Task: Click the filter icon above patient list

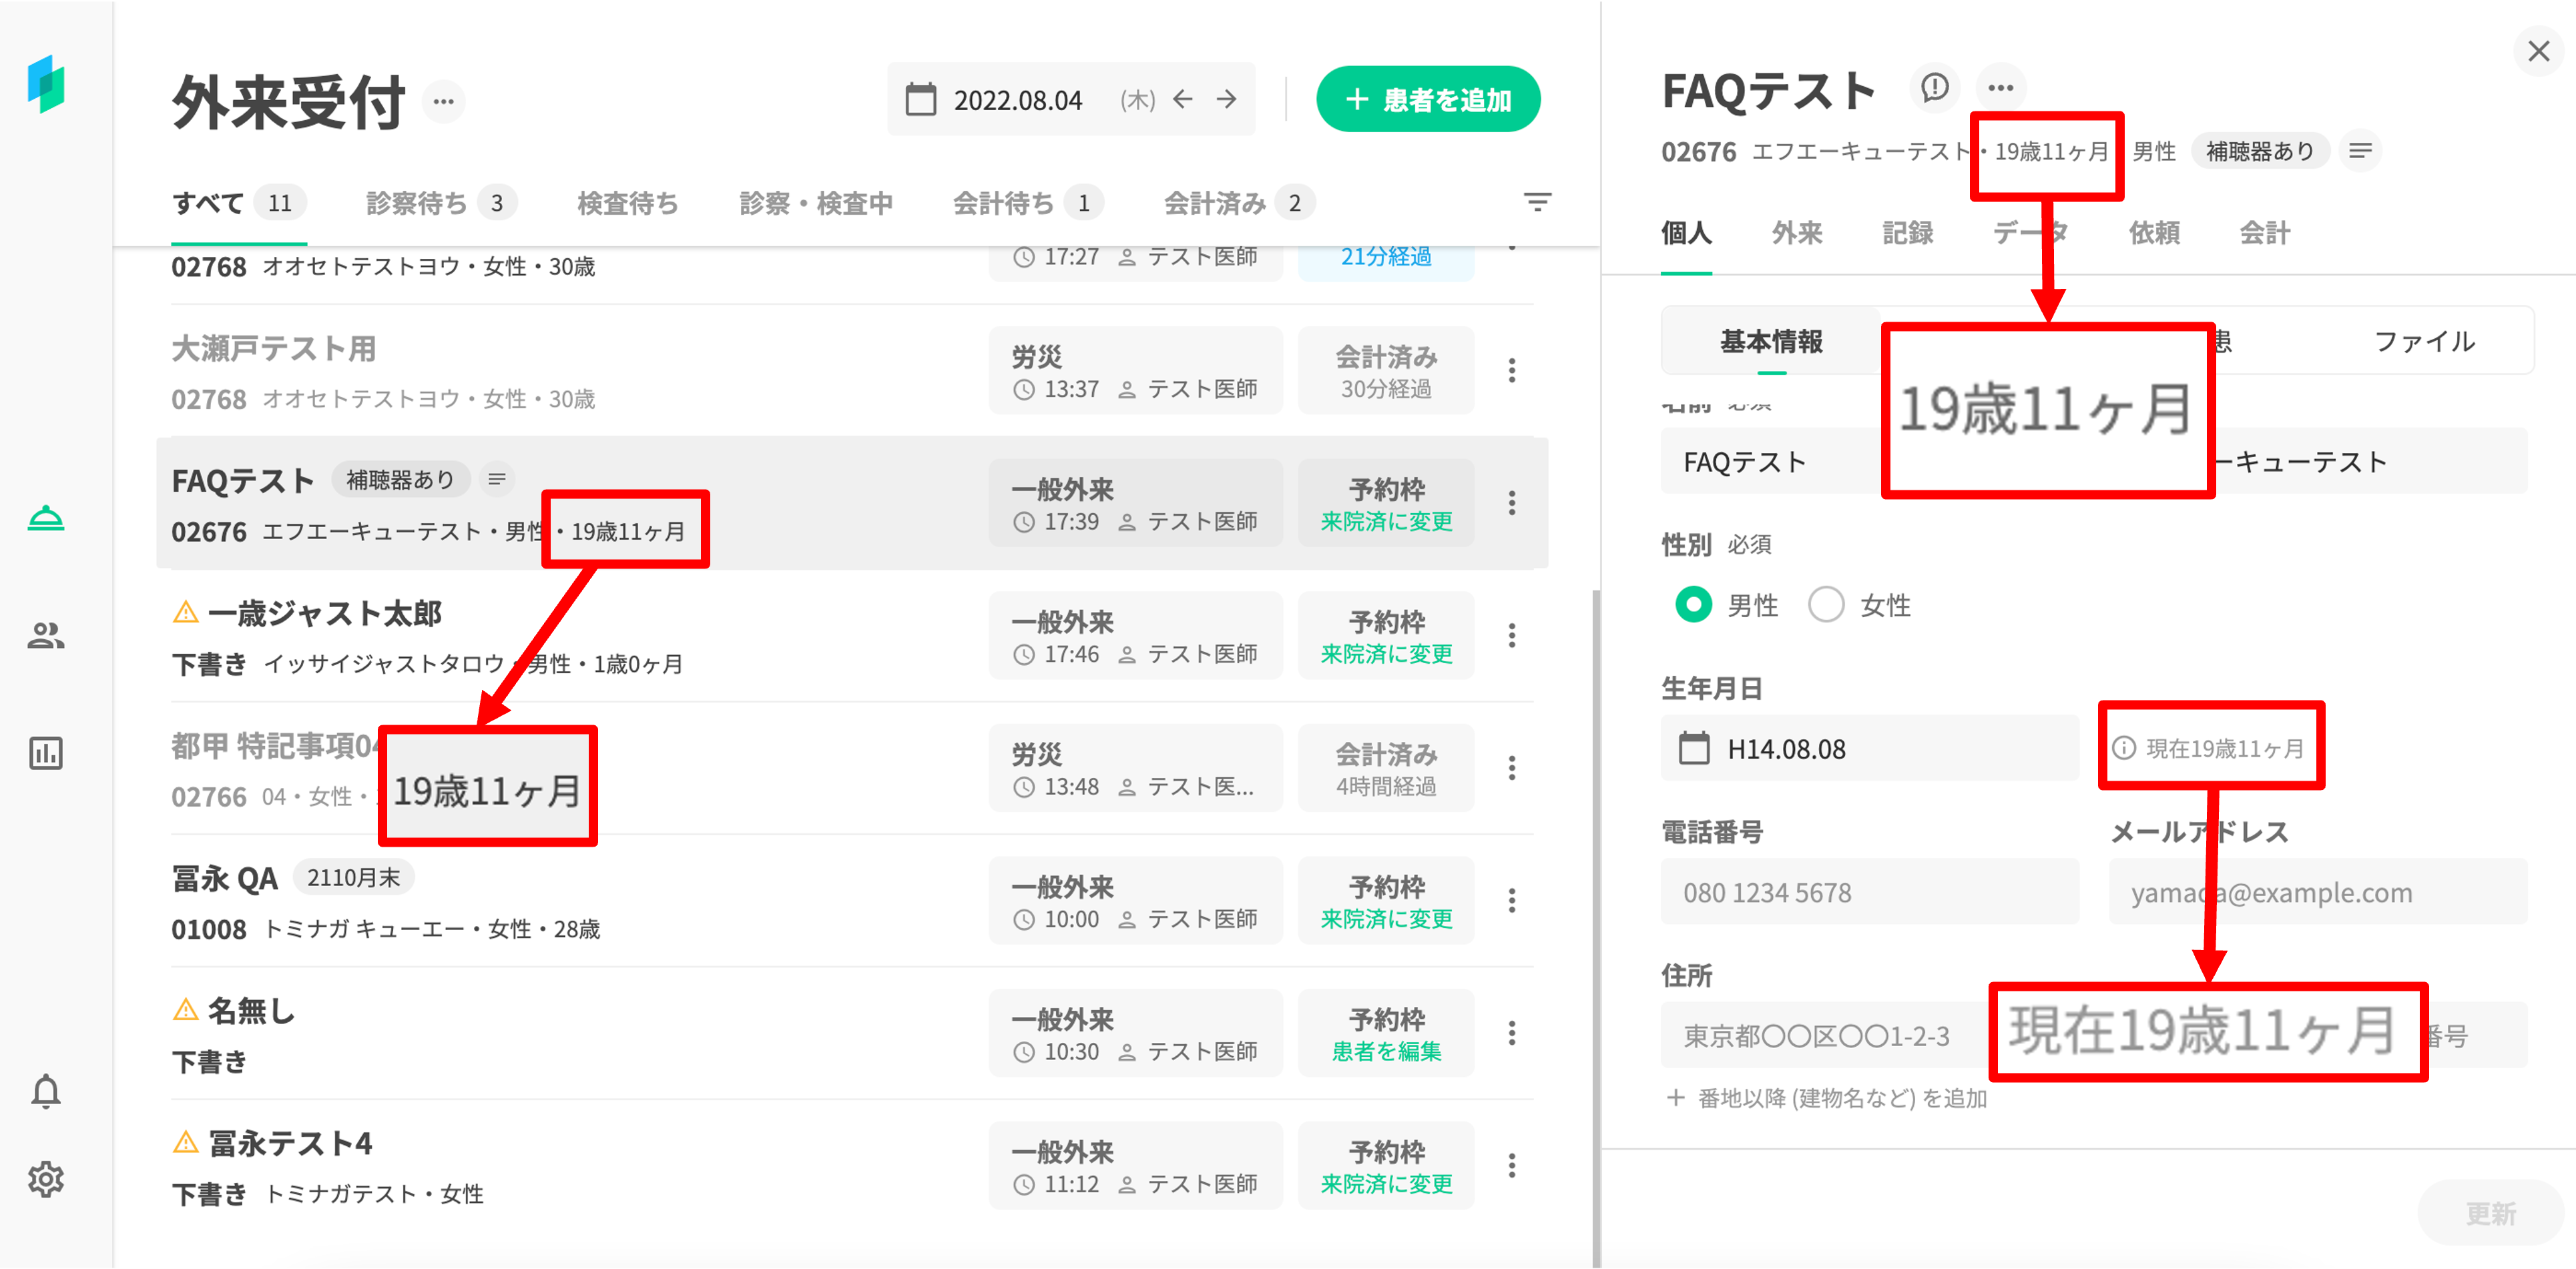Action: pyautogui.click(x=1537, y=202)
